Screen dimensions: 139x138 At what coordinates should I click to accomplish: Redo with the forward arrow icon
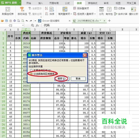pyautogui.click(x=31, y=21)
